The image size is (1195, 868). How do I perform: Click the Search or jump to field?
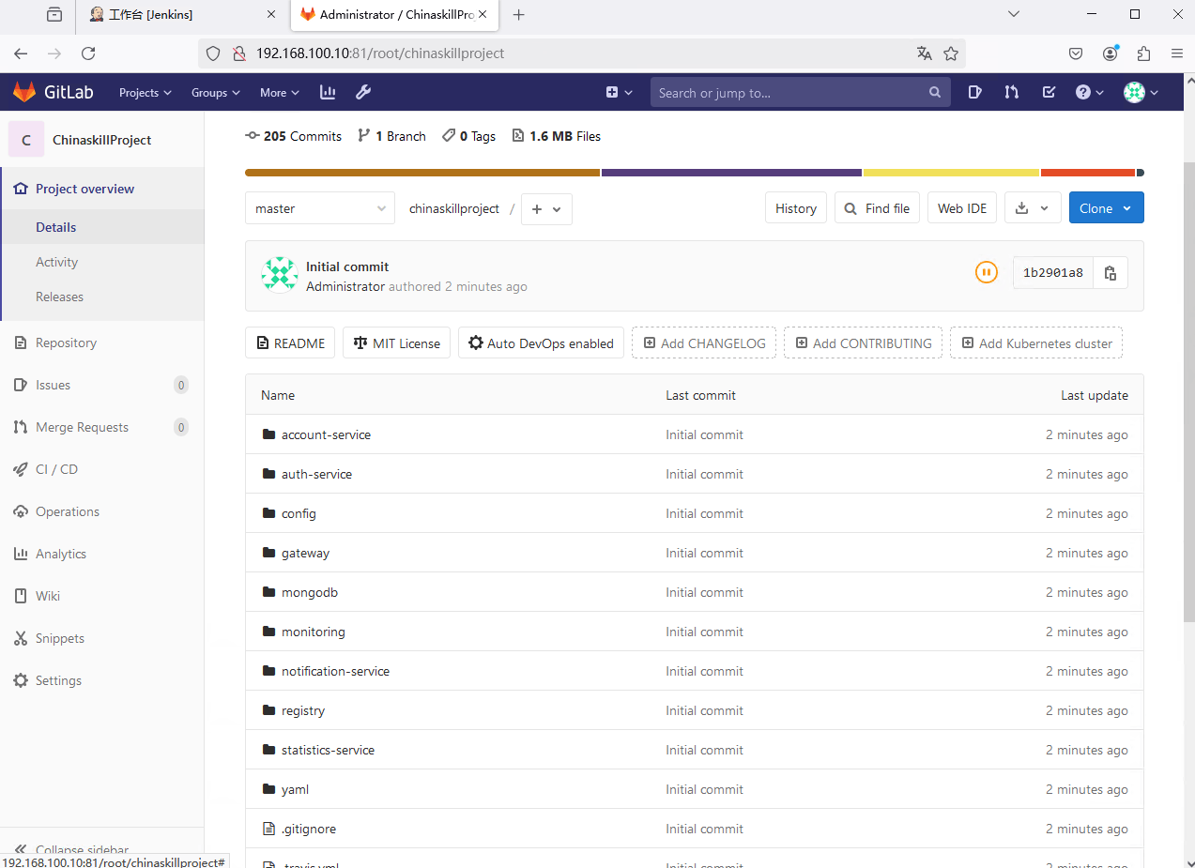(789, 92)
